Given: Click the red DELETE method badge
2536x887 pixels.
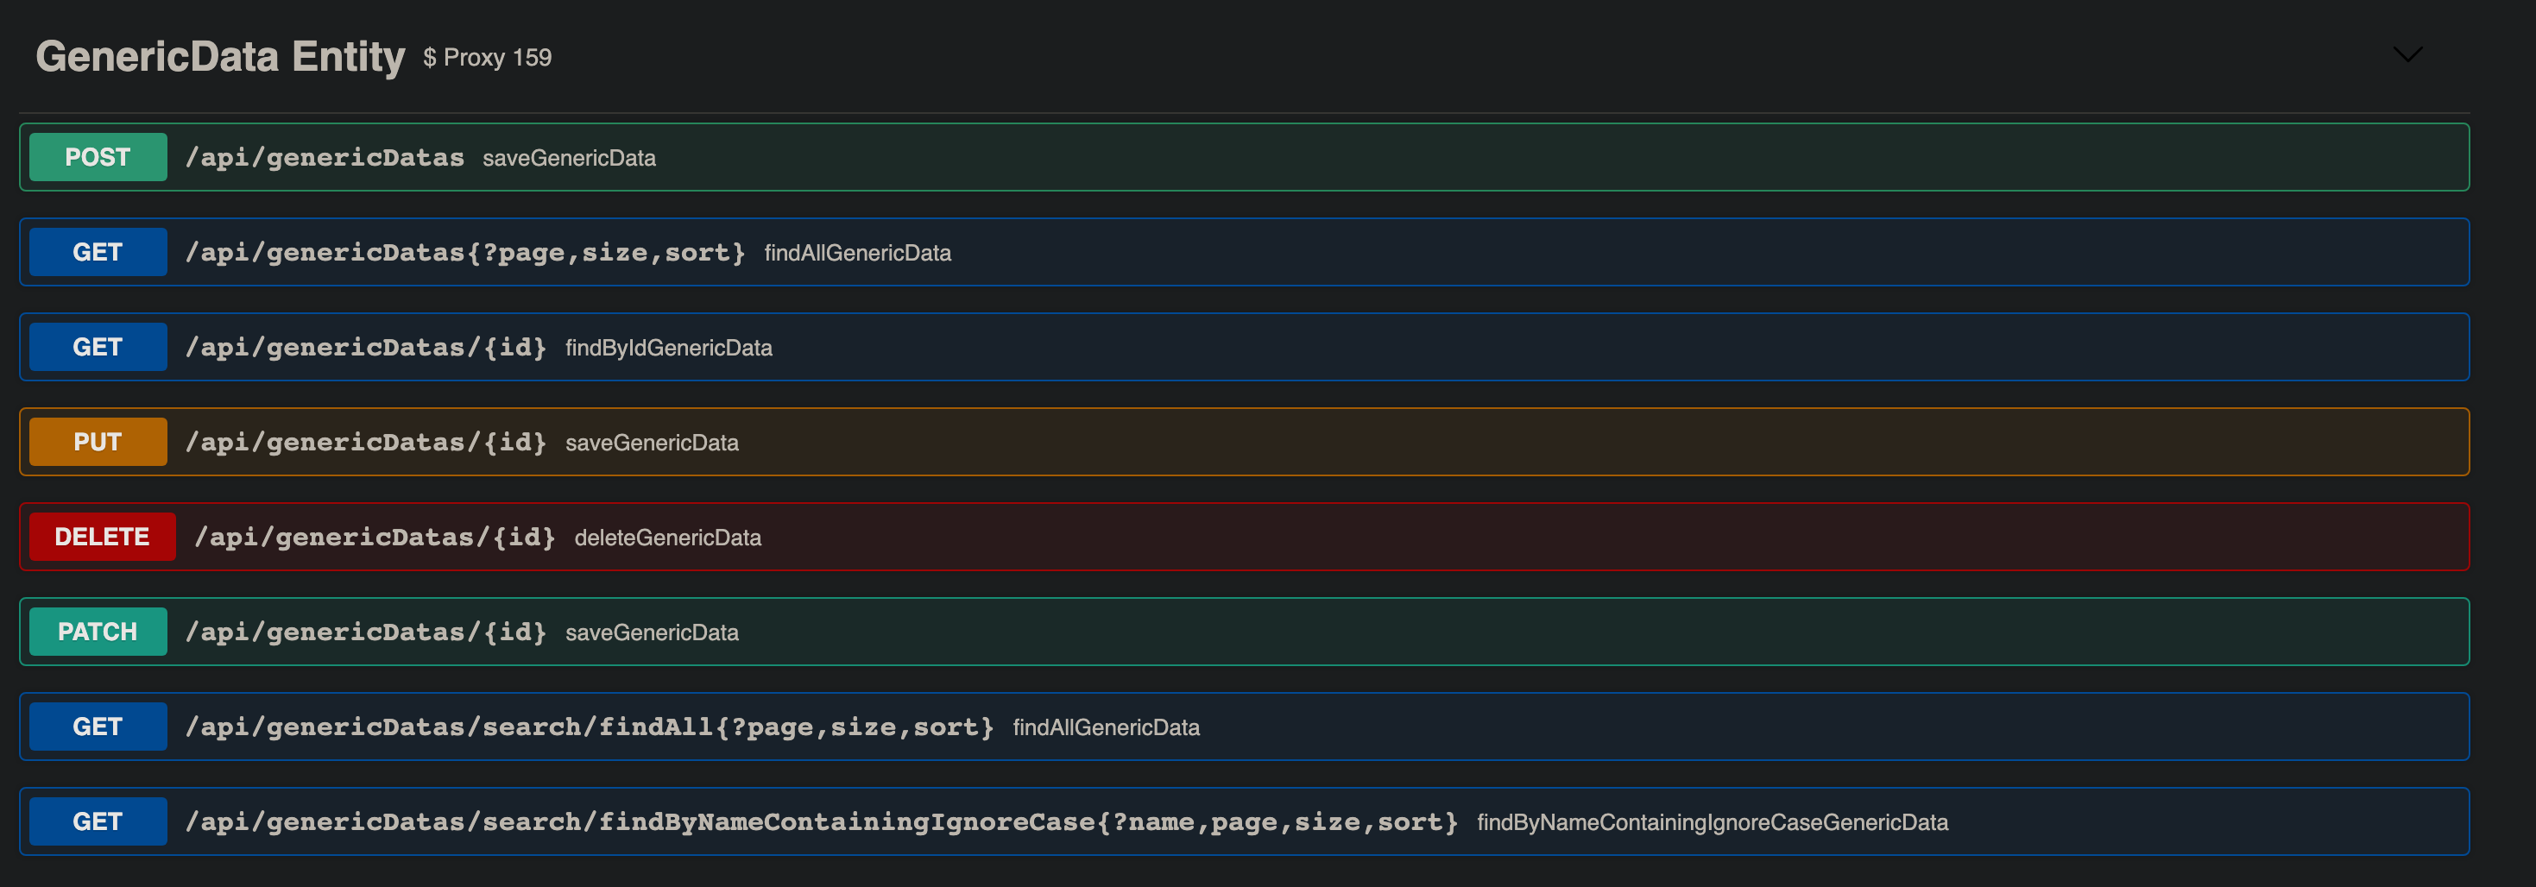Looking at the screenshot, I should [x=101, y=537].
